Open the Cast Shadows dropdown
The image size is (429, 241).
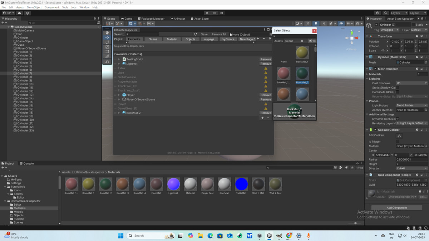411,83
